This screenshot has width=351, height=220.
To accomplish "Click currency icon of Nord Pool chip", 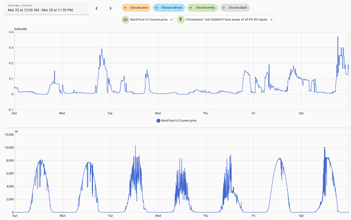I will pos(126,20).
